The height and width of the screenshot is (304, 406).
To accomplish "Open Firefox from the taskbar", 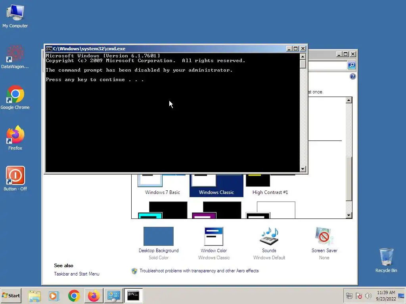I will [x=94, y=296].
